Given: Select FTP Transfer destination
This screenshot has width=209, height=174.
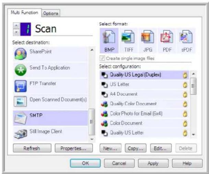Looking at the screenshot, I should pyautogui.click(x=50, y=86).
